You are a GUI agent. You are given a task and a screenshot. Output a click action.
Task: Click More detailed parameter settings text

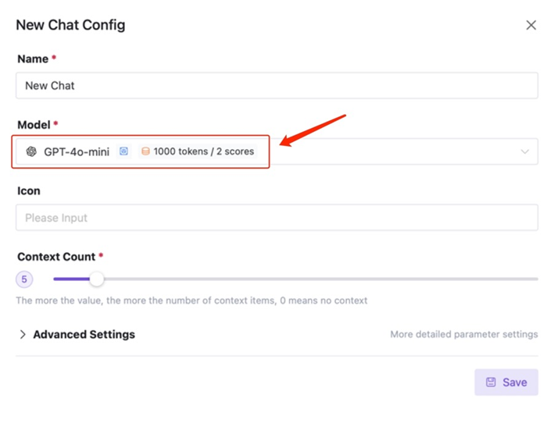pyautogui.click(x=464, y=334)
